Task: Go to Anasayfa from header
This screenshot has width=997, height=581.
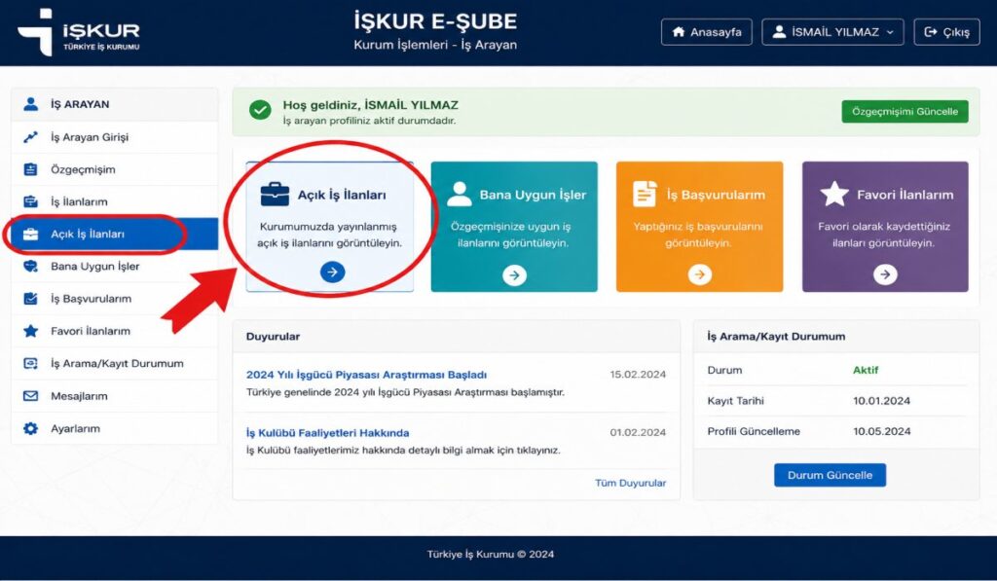Action: coord(707,32)
